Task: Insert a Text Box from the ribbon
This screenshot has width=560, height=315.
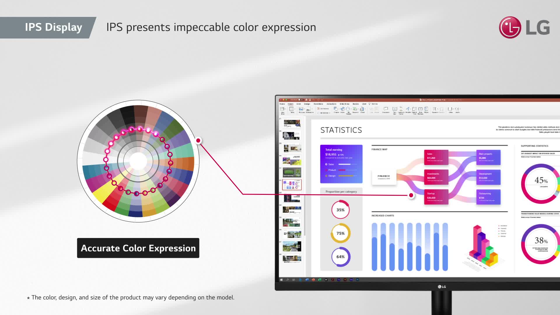Action: coord(395,109)
